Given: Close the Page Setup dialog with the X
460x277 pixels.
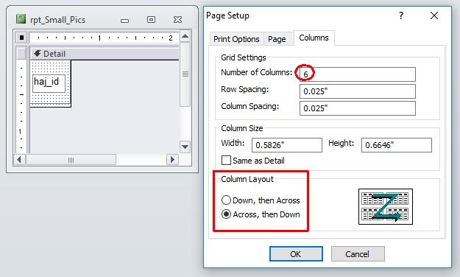Looking at the screenshot, I should click(434, 15).
